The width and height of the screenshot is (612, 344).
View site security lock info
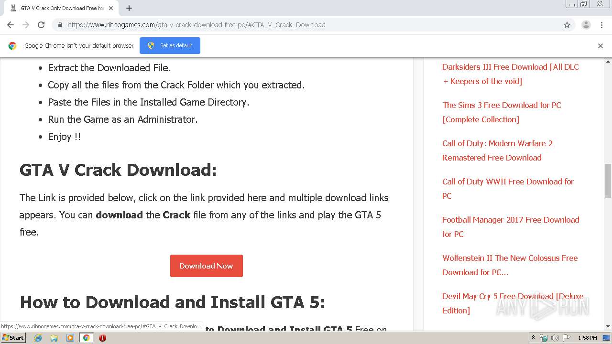[x=60, y=25]
